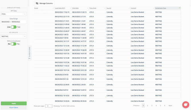Click load date 08/22/2022 22:17:10

pyautogui.click(x=62, y=16)
